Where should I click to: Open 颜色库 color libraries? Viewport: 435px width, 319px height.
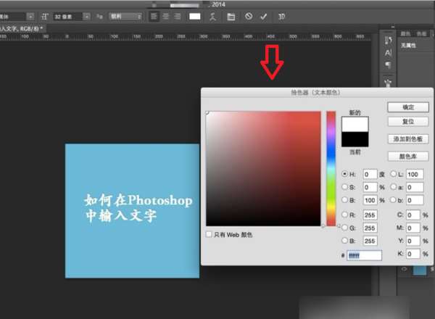click(408, 157)
